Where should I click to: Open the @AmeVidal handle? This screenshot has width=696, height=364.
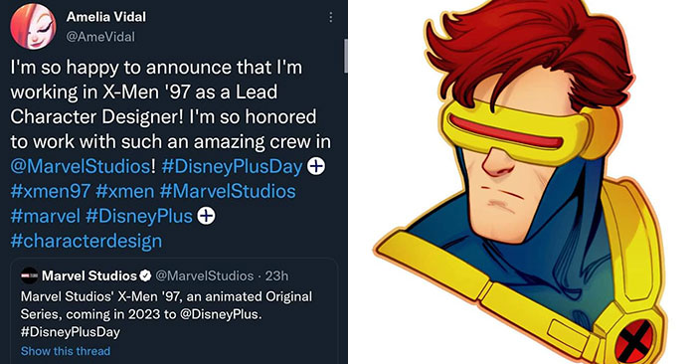[100, 37]
